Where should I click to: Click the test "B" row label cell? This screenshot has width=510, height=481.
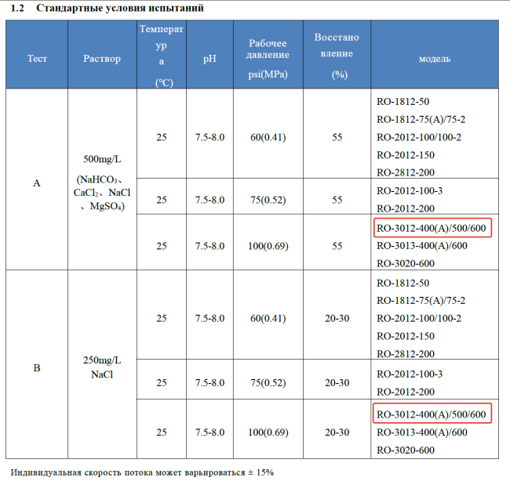tap(37, 367)
